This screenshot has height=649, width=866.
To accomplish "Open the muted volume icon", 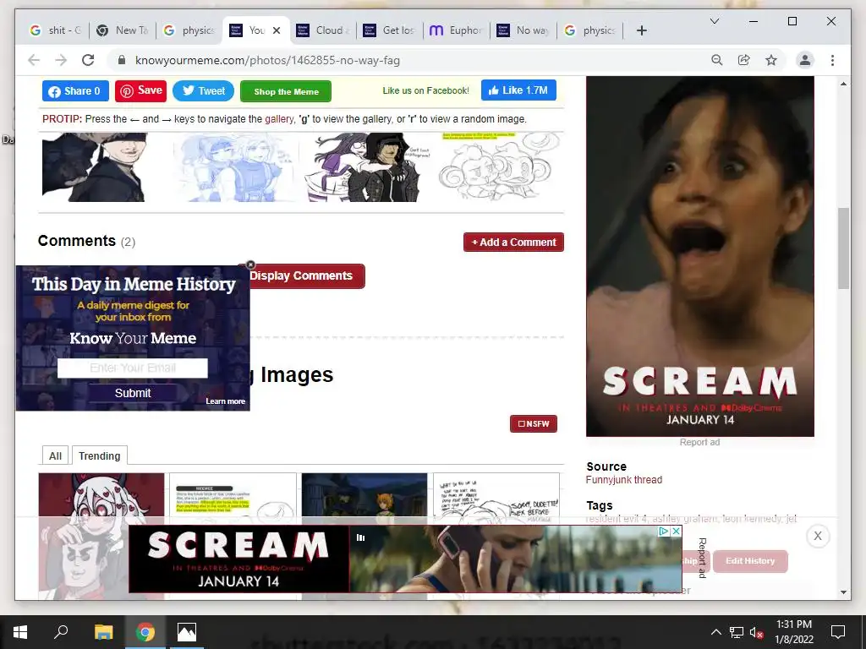I will pos(756,632).
